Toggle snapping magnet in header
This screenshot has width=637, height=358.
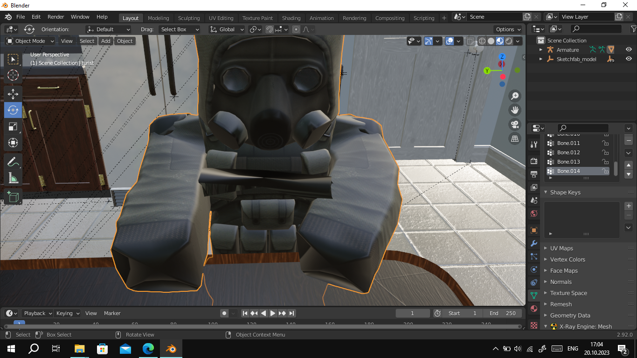click(x=270, y=29)
